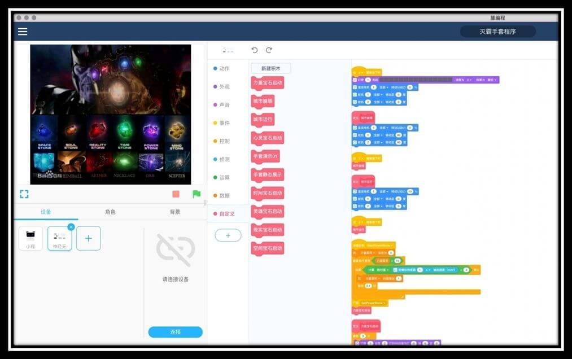Select the 手套静态展示 palette block
This screenshot has width=572, height=359.
tap(268, 175)
